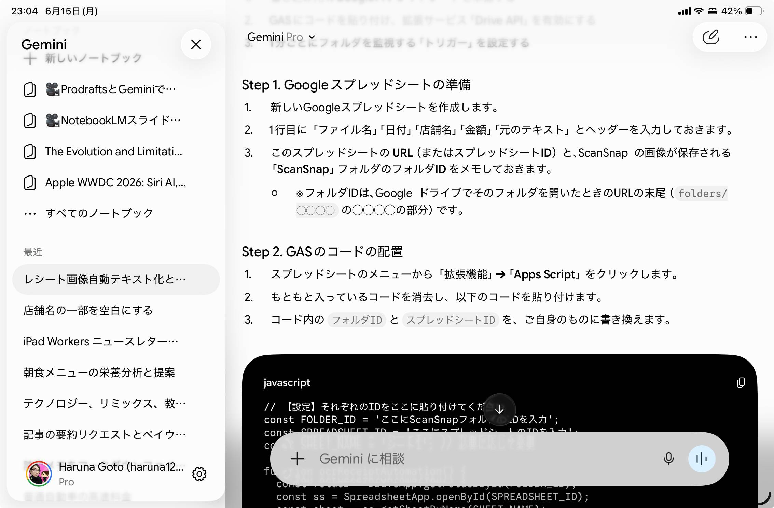
Task: Close the Gemini sidebar panel
Action: point(196,44)
